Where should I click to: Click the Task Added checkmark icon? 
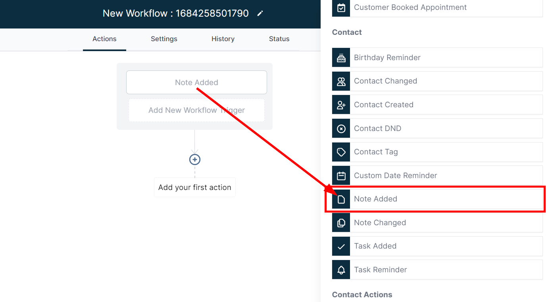click(341, 246)
